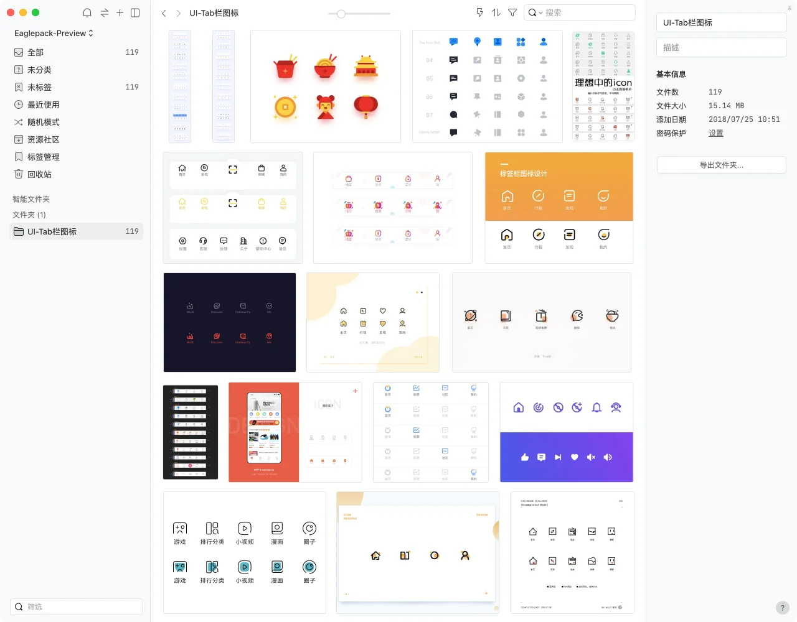Open the ICON DESIGN CHALLENGE thumbnail
This screenshot has height=622, width=797.
[x=572, y=553]
